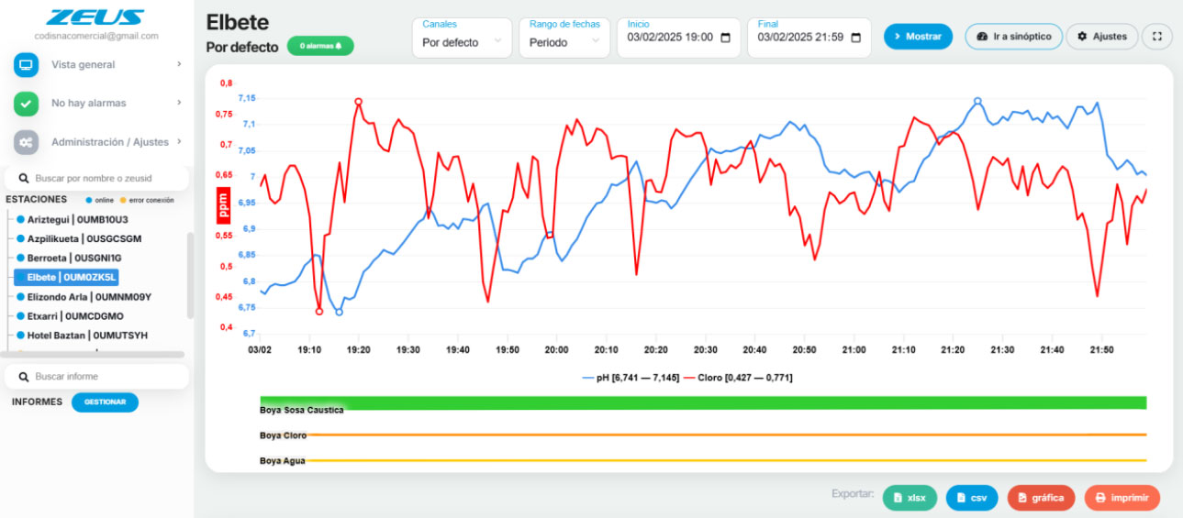Click the Administración / Ajustes gears icon
The image size is (1183, 518).
26,142
